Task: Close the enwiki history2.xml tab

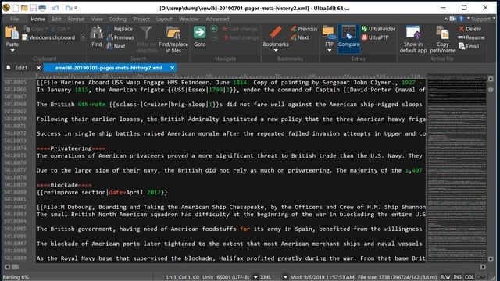Action: [172, 68]
